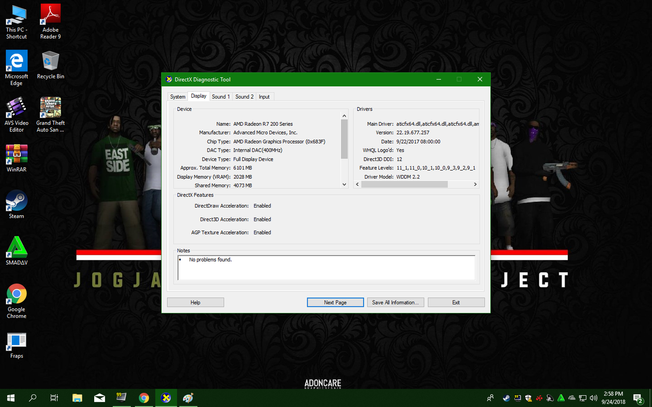Click Drivers list scroll left arrow
This screenshot has height=407, width=652.
point(357,184)
